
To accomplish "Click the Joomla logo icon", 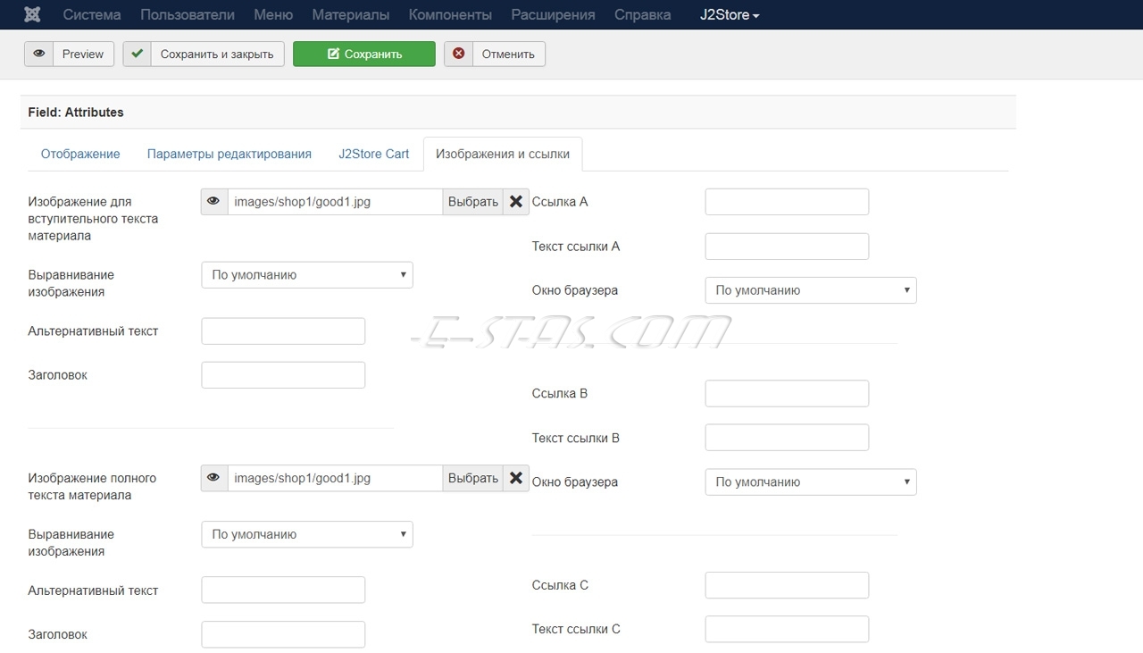I will pyautogui.click(x=32, y=14).
